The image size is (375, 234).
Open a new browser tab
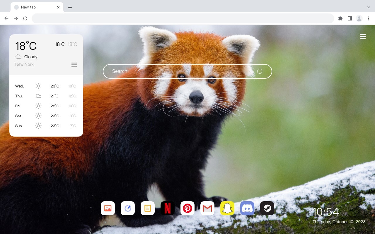(x=70, y=7)
